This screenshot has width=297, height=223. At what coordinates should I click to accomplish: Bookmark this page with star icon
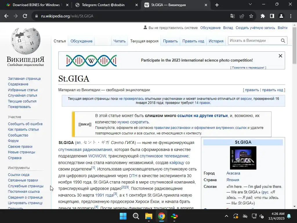251,16
